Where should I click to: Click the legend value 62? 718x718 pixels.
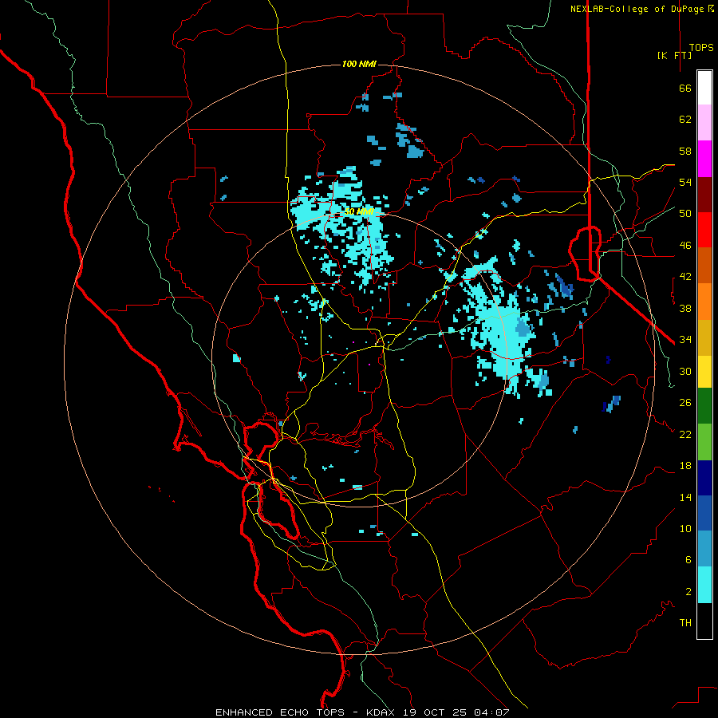[685, 120]
